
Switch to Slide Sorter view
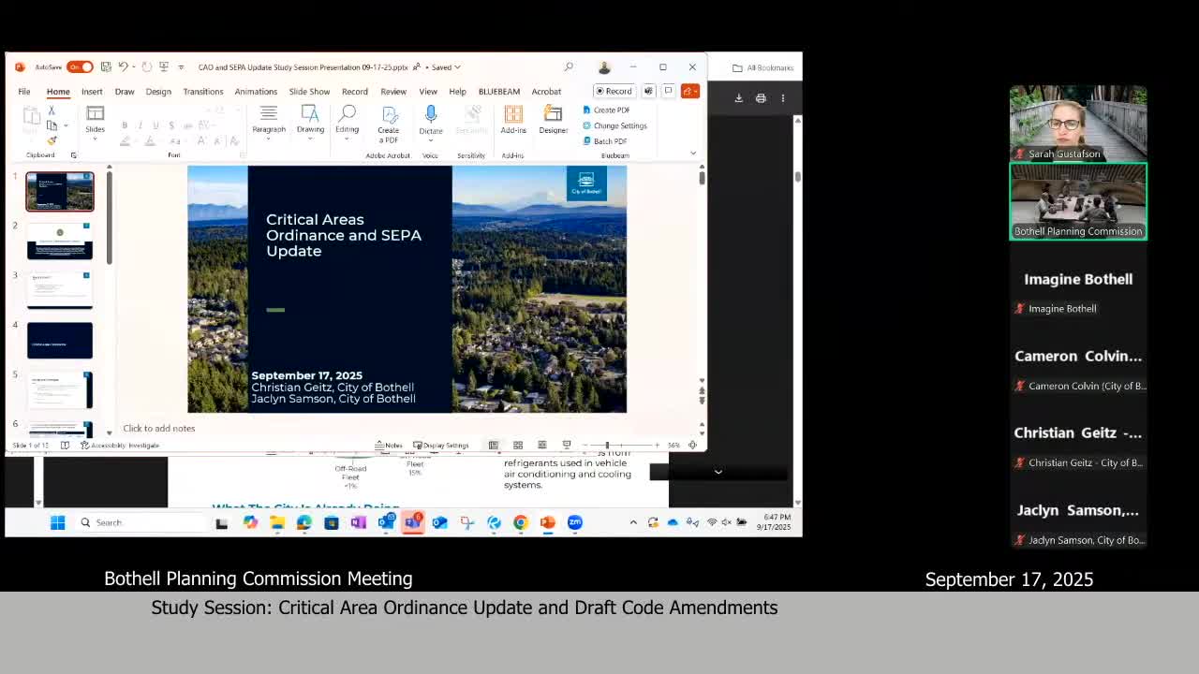point(517,446)
